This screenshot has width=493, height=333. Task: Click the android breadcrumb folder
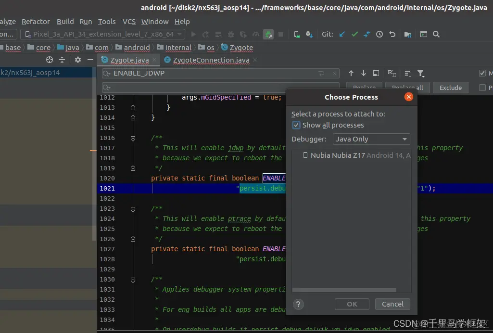point(133,48)
